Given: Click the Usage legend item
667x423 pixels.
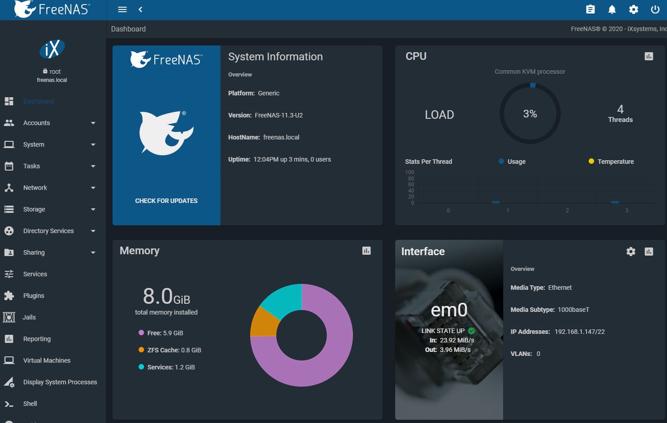Looking at the screenshot, I should pos(512,162).
